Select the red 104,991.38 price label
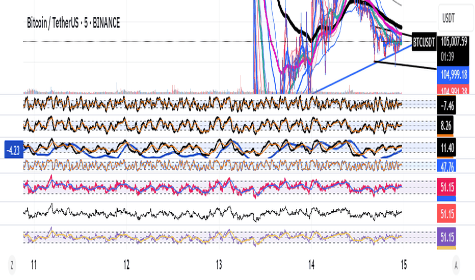 click(453, 90)
